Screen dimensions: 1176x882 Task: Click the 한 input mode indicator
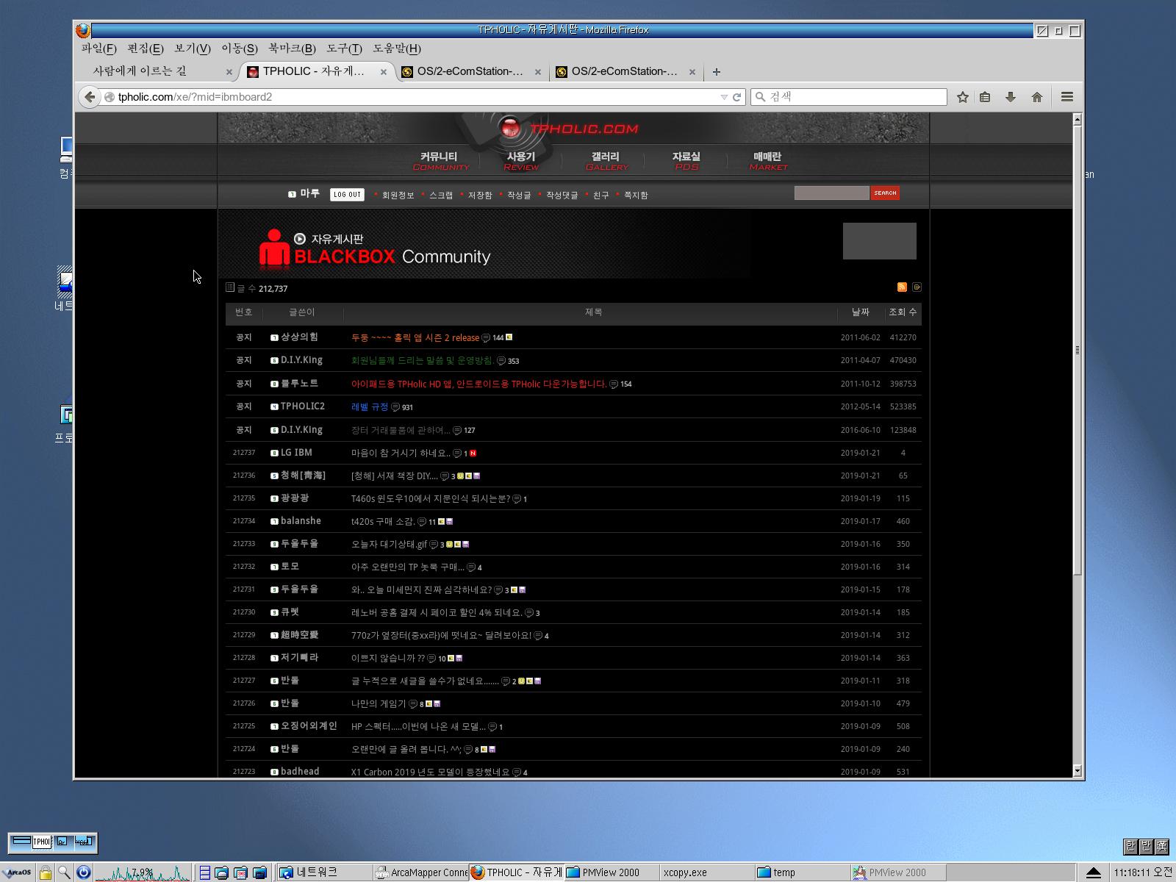(1131, 846)
